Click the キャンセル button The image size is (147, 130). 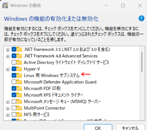click(x=130, y=127)
